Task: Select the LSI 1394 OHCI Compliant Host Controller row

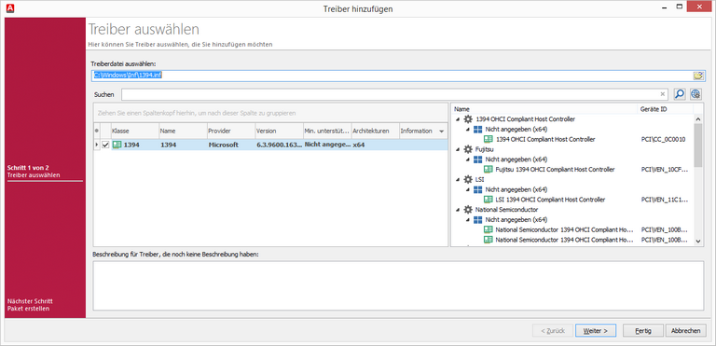Action: coord(550,200)
